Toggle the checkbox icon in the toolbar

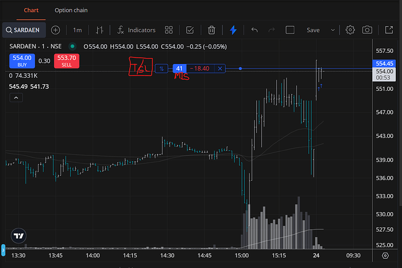190,30
